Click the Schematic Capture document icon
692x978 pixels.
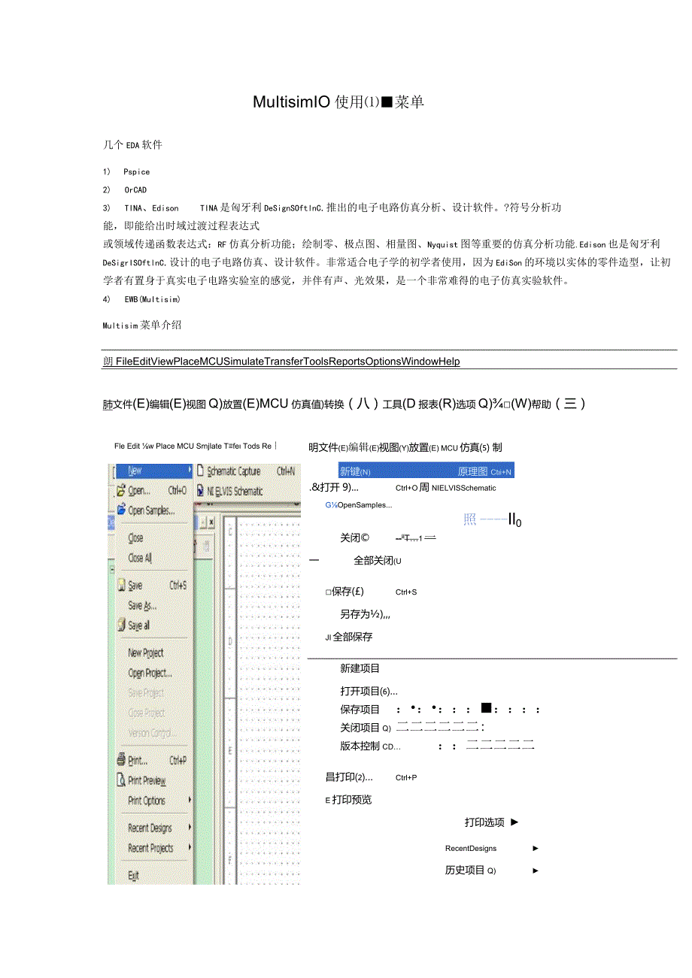[x=200, y=471]
